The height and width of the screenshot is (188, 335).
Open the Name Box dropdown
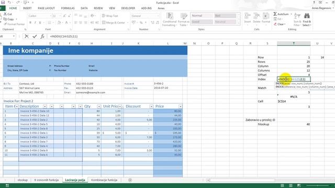14,36
